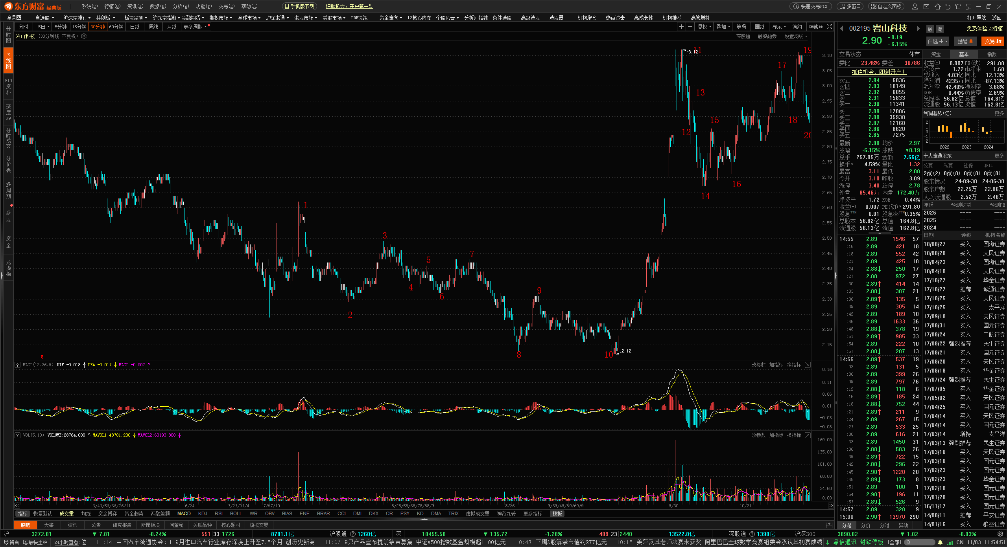Toggle 筹码 chip distribution

[741, 27]
